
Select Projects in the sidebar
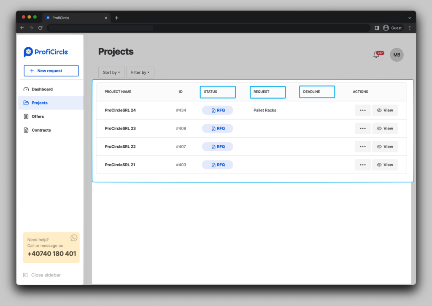coord(51,103)
